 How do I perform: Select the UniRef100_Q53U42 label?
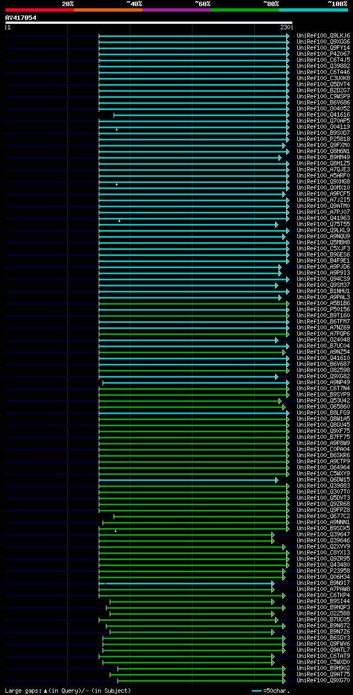[323, 401]
